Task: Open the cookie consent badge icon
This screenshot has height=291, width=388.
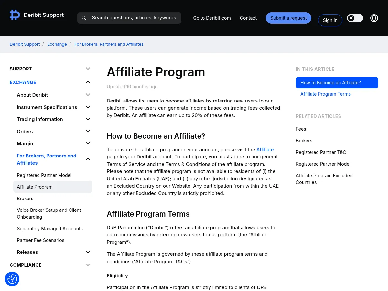Action: (x=12, y=279)
